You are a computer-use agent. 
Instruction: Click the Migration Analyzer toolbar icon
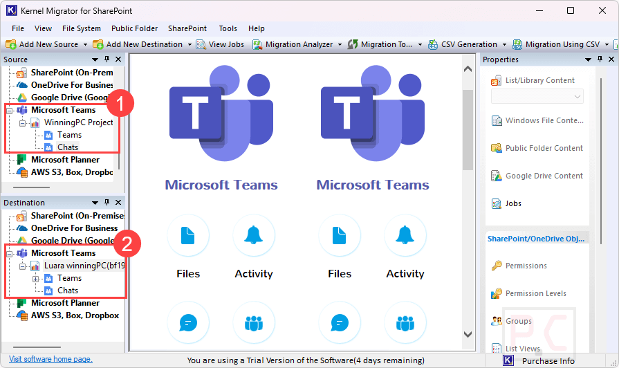(257, 44)
